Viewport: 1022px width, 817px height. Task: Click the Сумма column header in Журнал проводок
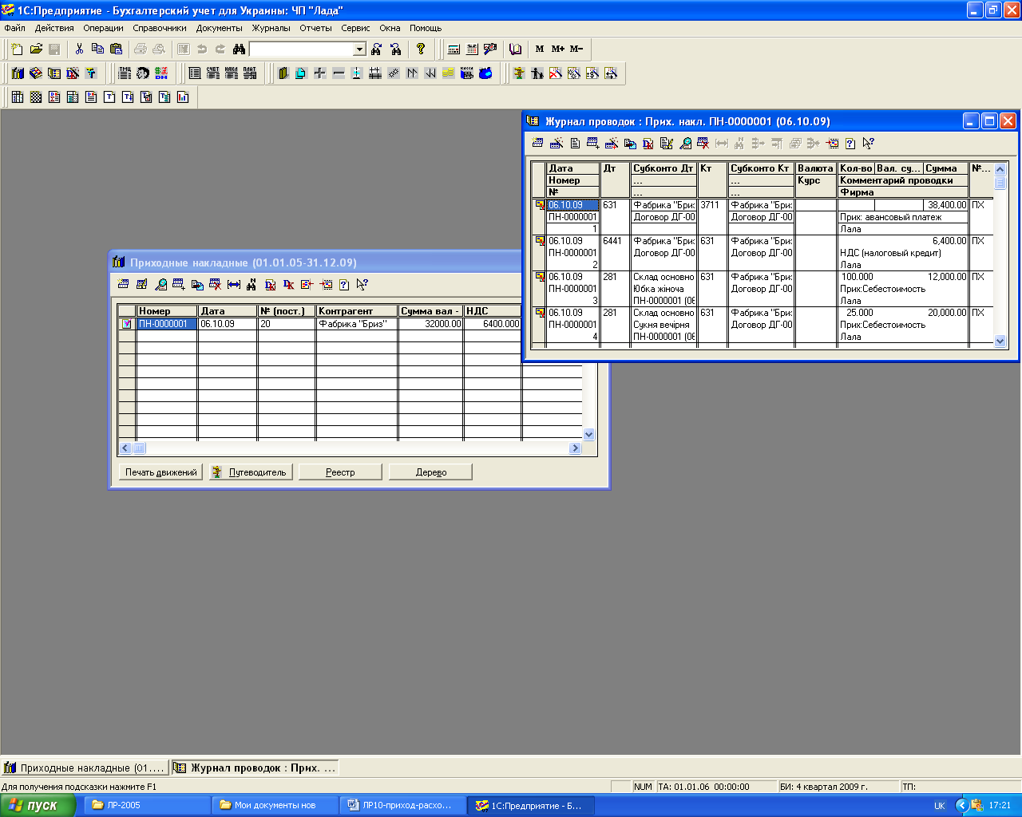945,168
